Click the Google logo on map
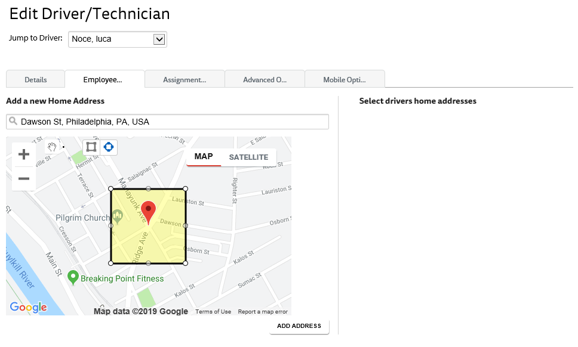 click(29, 307)
